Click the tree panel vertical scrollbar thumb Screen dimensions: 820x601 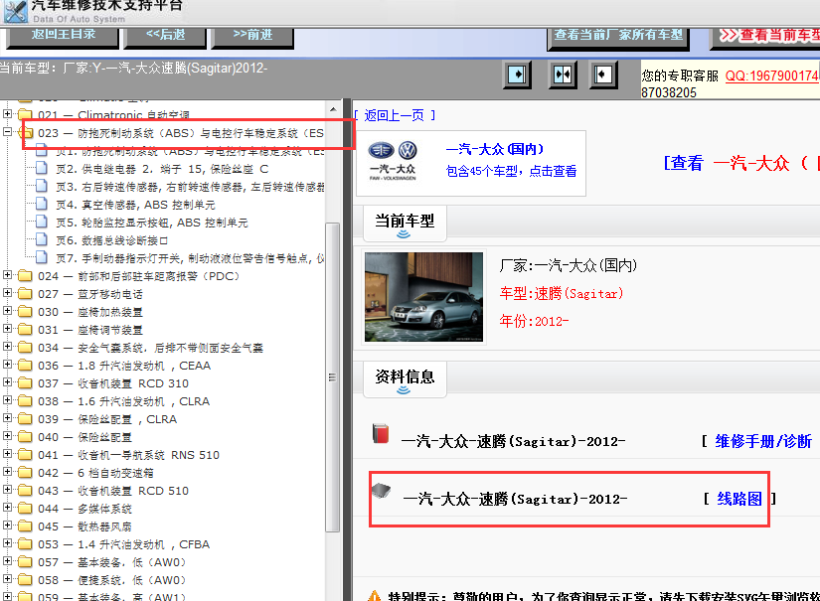click(333, 377)
